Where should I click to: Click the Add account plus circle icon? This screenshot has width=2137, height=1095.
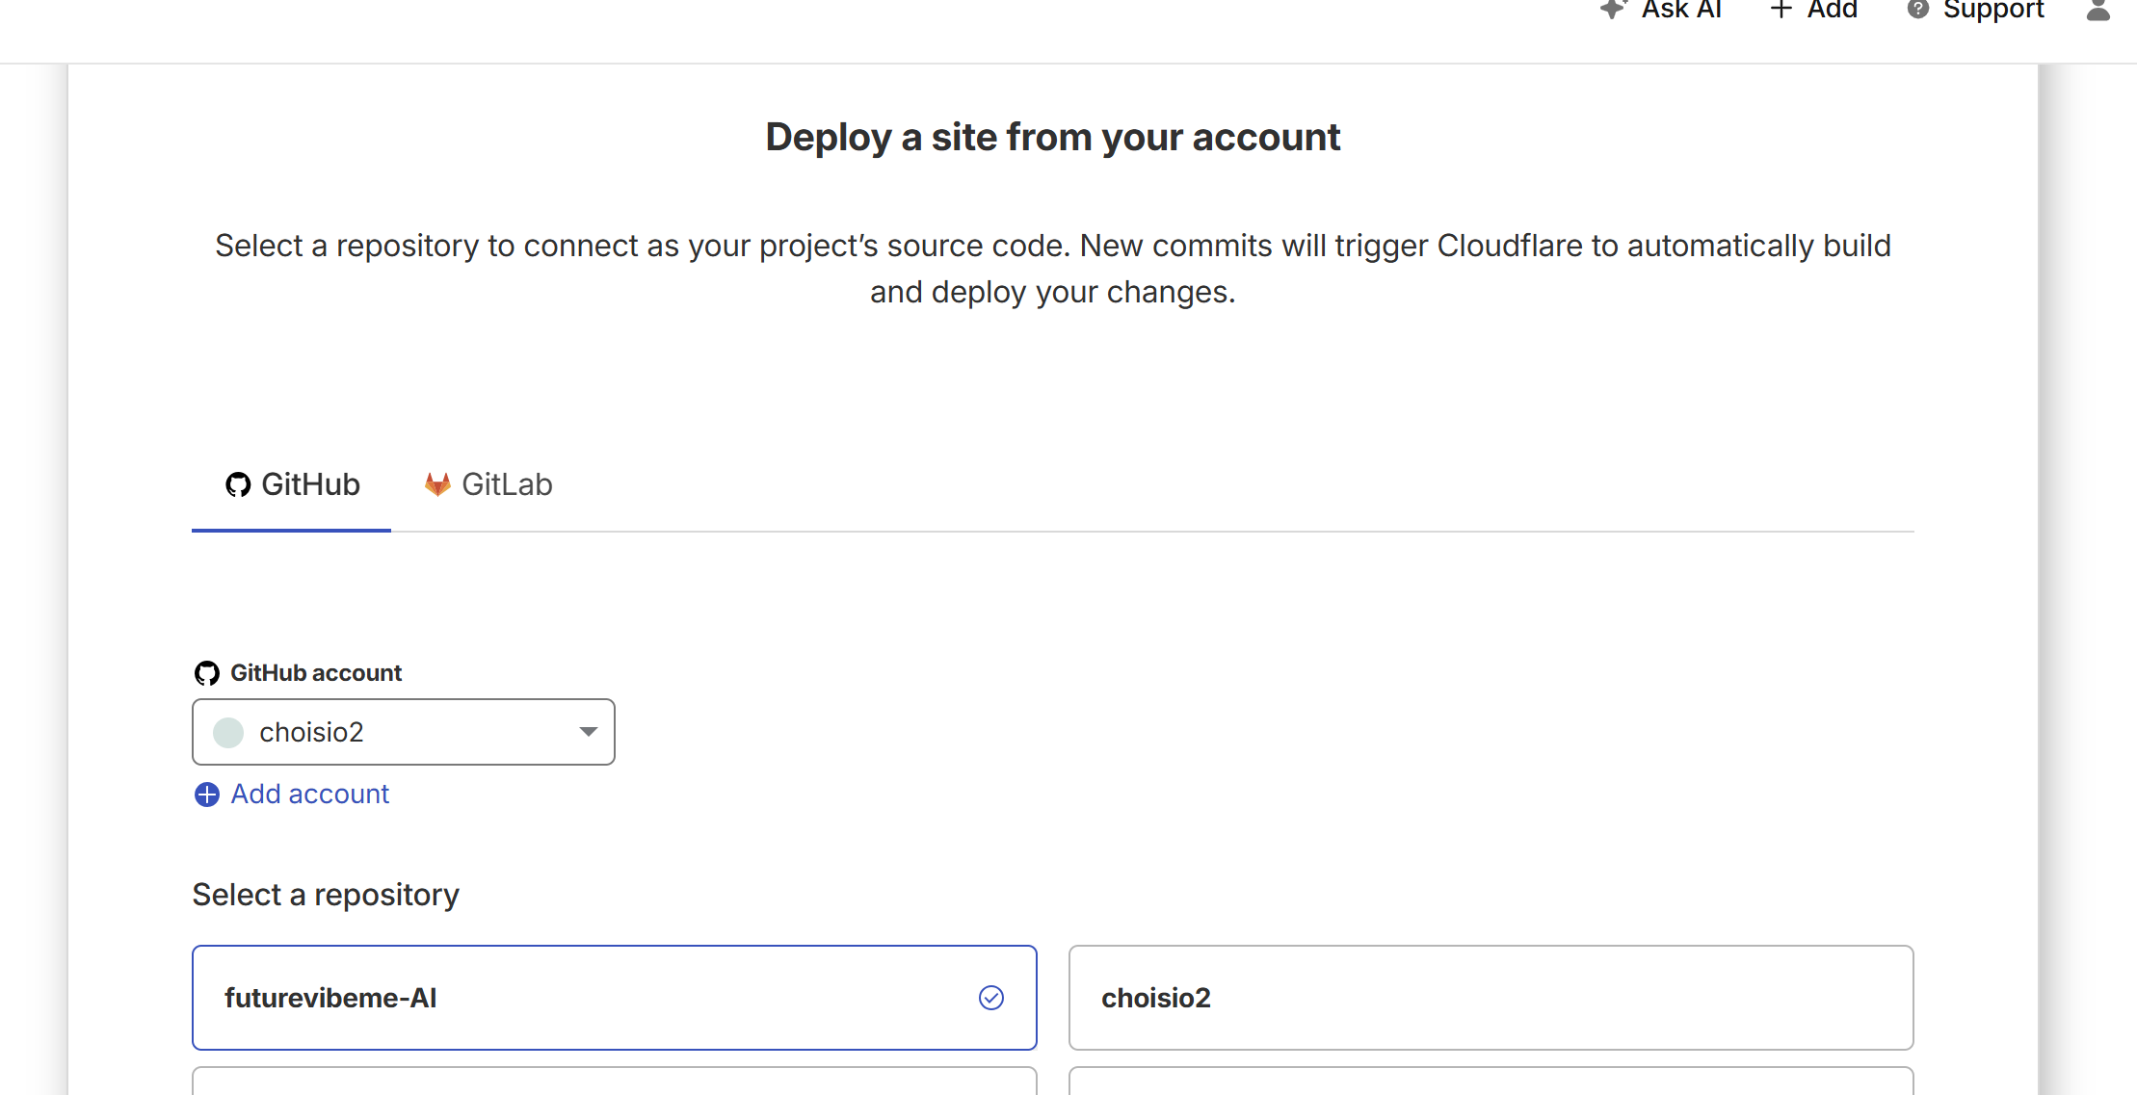pos(207,795)
